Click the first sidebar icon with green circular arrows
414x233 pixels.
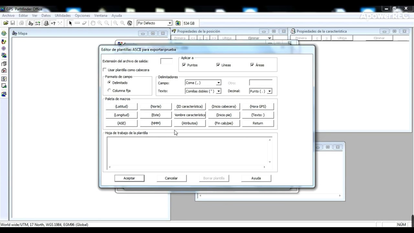[4, 33]
